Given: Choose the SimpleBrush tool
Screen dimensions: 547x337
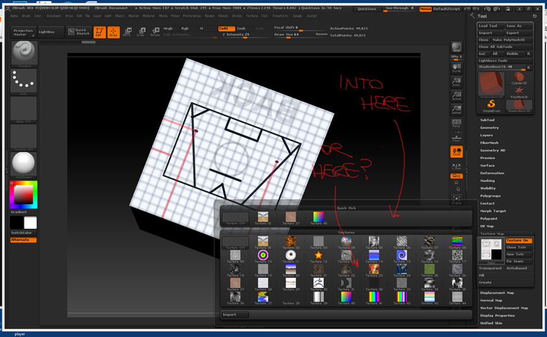Looking at the screenshot, I should point(491,105).
